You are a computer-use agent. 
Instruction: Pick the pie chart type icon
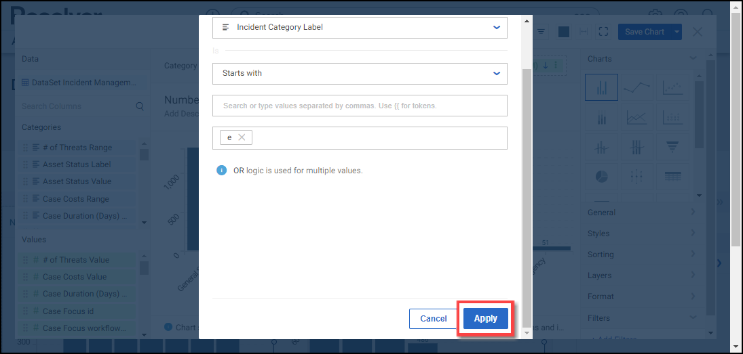pyautogui.click(x=602, y=177)
